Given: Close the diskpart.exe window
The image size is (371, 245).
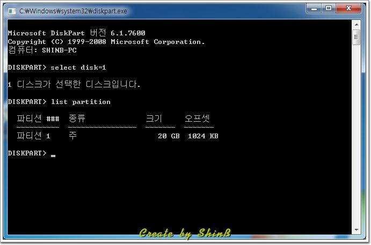Looking at the screenshot, I should click(348, 9).
